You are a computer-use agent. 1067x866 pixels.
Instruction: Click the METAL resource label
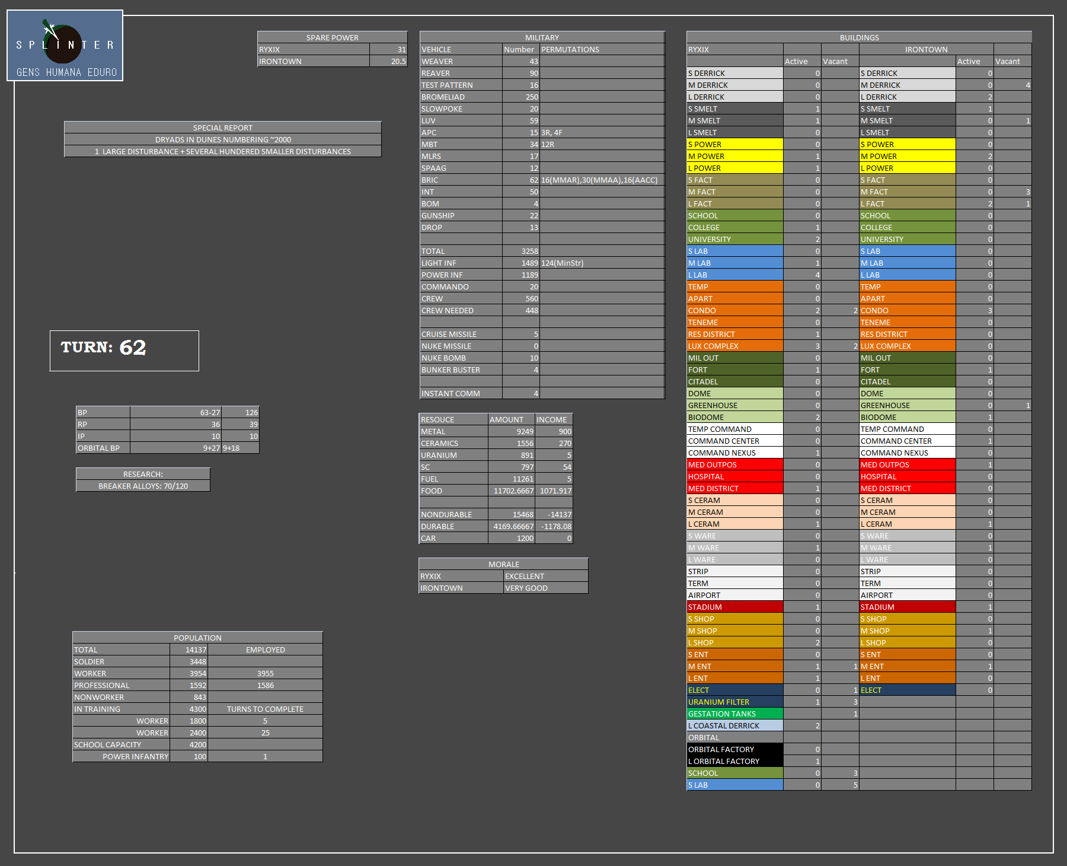point(453,431)
